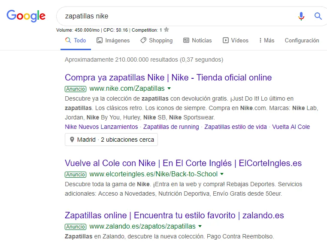
Task: Switch to the Imágenes tab
Action: (x=113, y=40)
